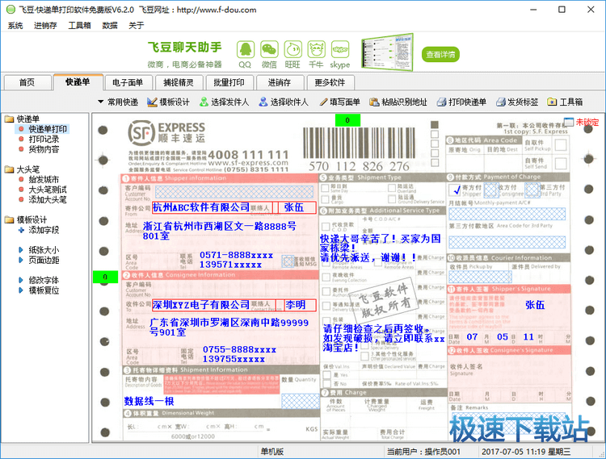Open the 数据 menu
This screenshot has height=459, width=606.
coord(110,26)
